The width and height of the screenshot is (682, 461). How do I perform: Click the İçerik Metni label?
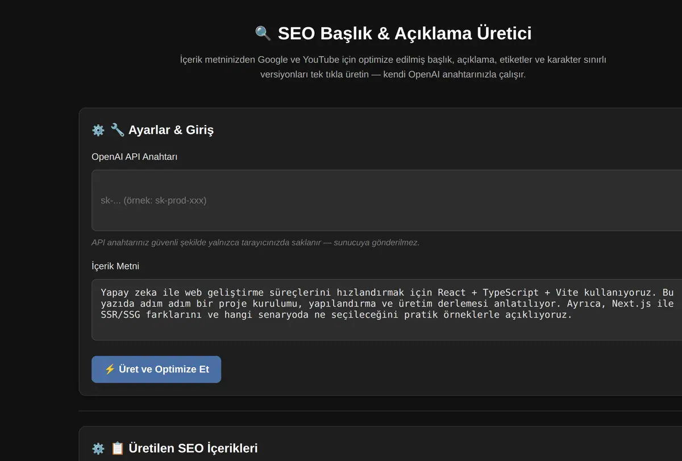click(115, 266)
